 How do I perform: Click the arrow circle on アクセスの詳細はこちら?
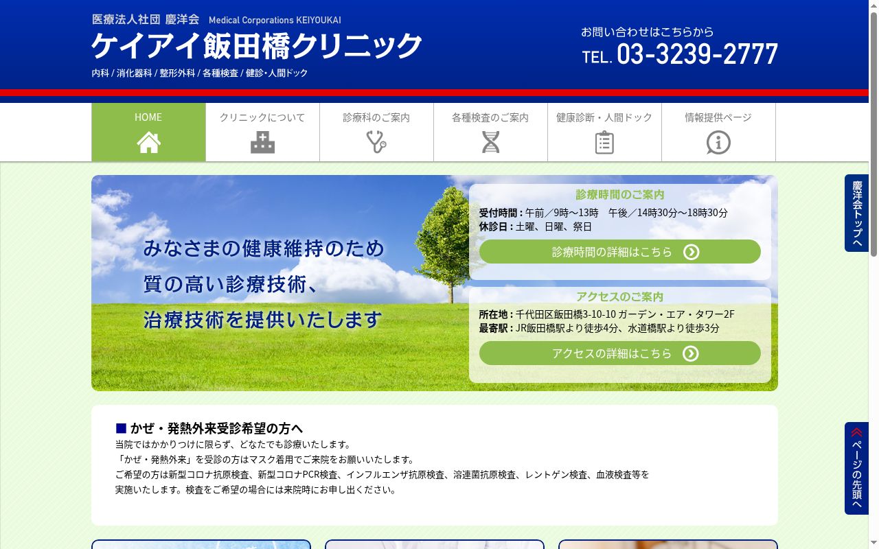click(x=691, y=353)
